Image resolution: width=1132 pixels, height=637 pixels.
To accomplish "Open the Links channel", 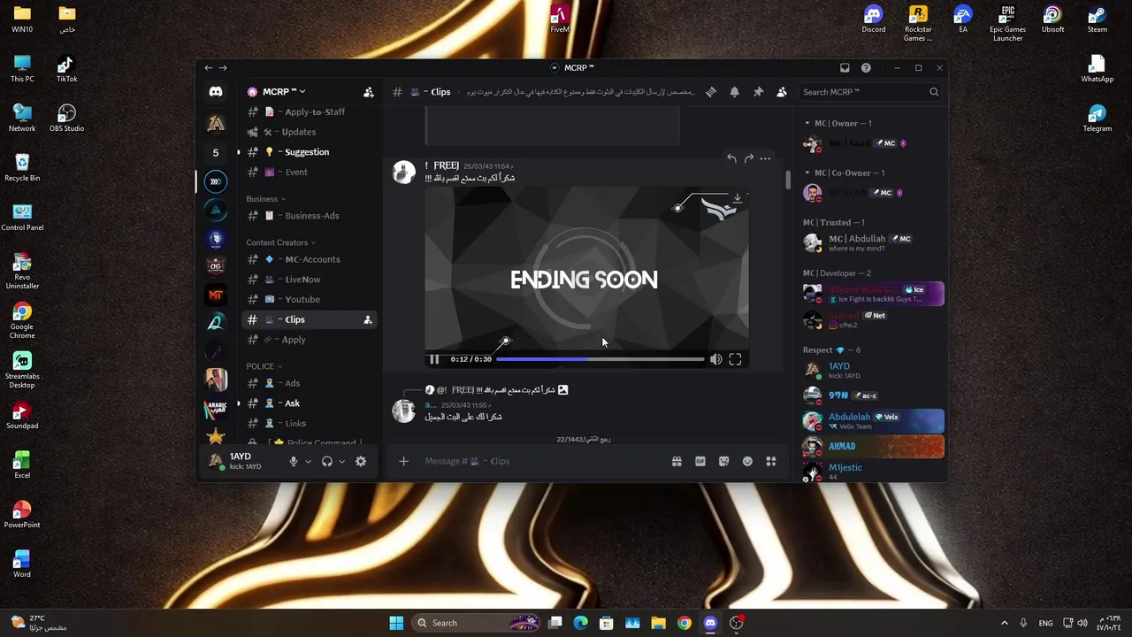I will click(309, 424).
